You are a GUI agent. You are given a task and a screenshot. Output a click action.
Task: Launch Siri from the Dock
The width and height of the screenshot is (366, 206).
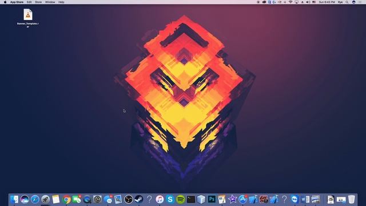tap(25, 199)
